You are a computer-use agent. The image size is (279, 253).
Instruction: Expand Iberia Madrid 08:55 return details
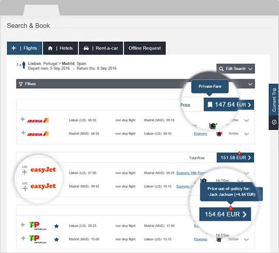[246, 134]
